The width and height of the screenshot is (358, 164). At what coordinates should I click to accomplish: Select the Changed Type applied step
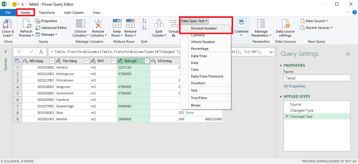301,110
